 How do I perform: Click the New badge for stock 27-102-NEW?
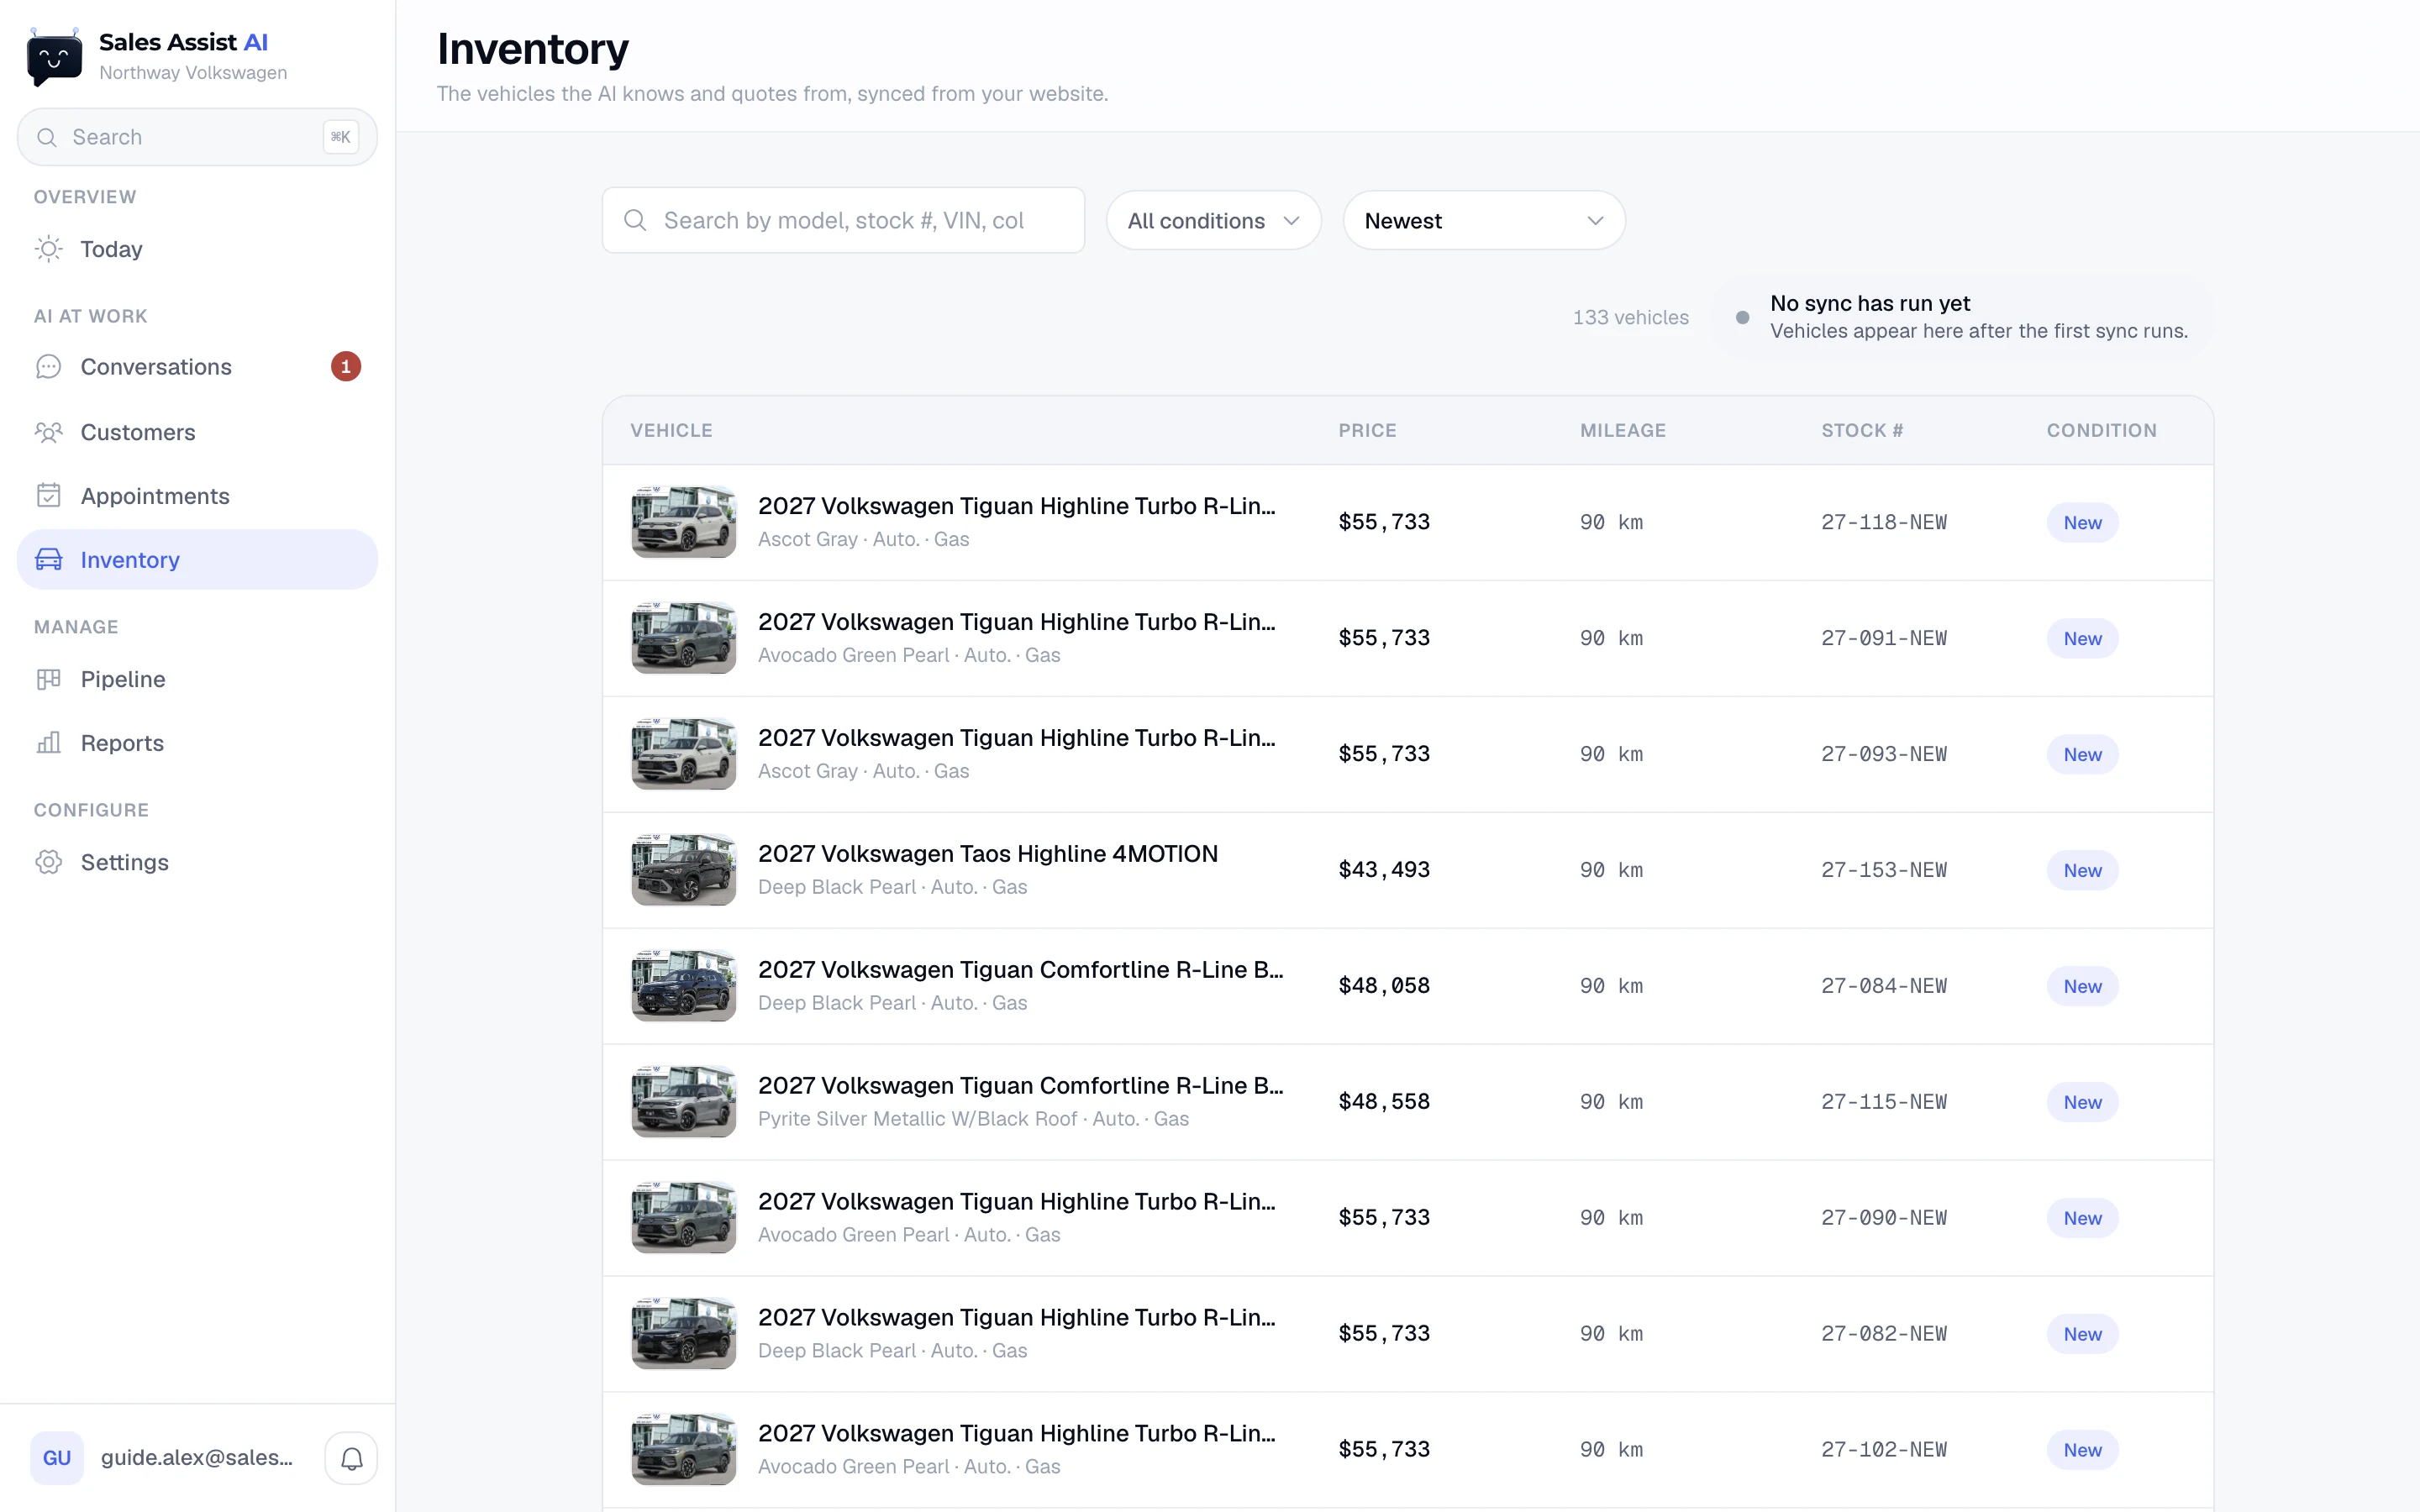coord(2082,1450)
